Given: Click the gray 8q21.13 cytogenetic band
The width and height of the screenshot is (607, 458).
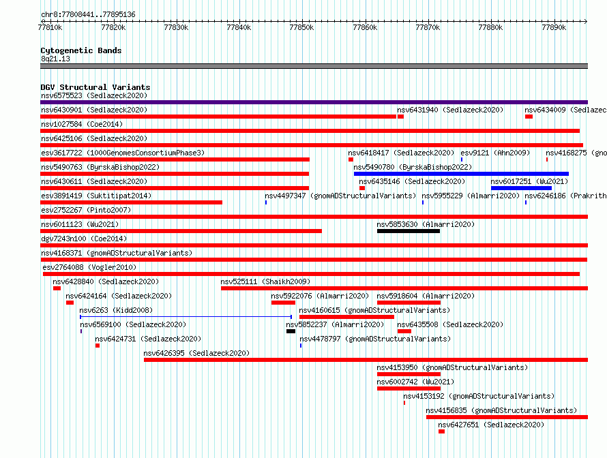Looking at the screenshot, I should [x=314, y=66].
